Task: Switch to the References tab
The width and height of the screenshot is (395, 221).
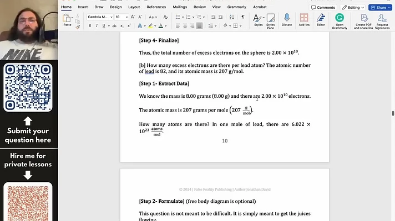Action: click(156, 7)
